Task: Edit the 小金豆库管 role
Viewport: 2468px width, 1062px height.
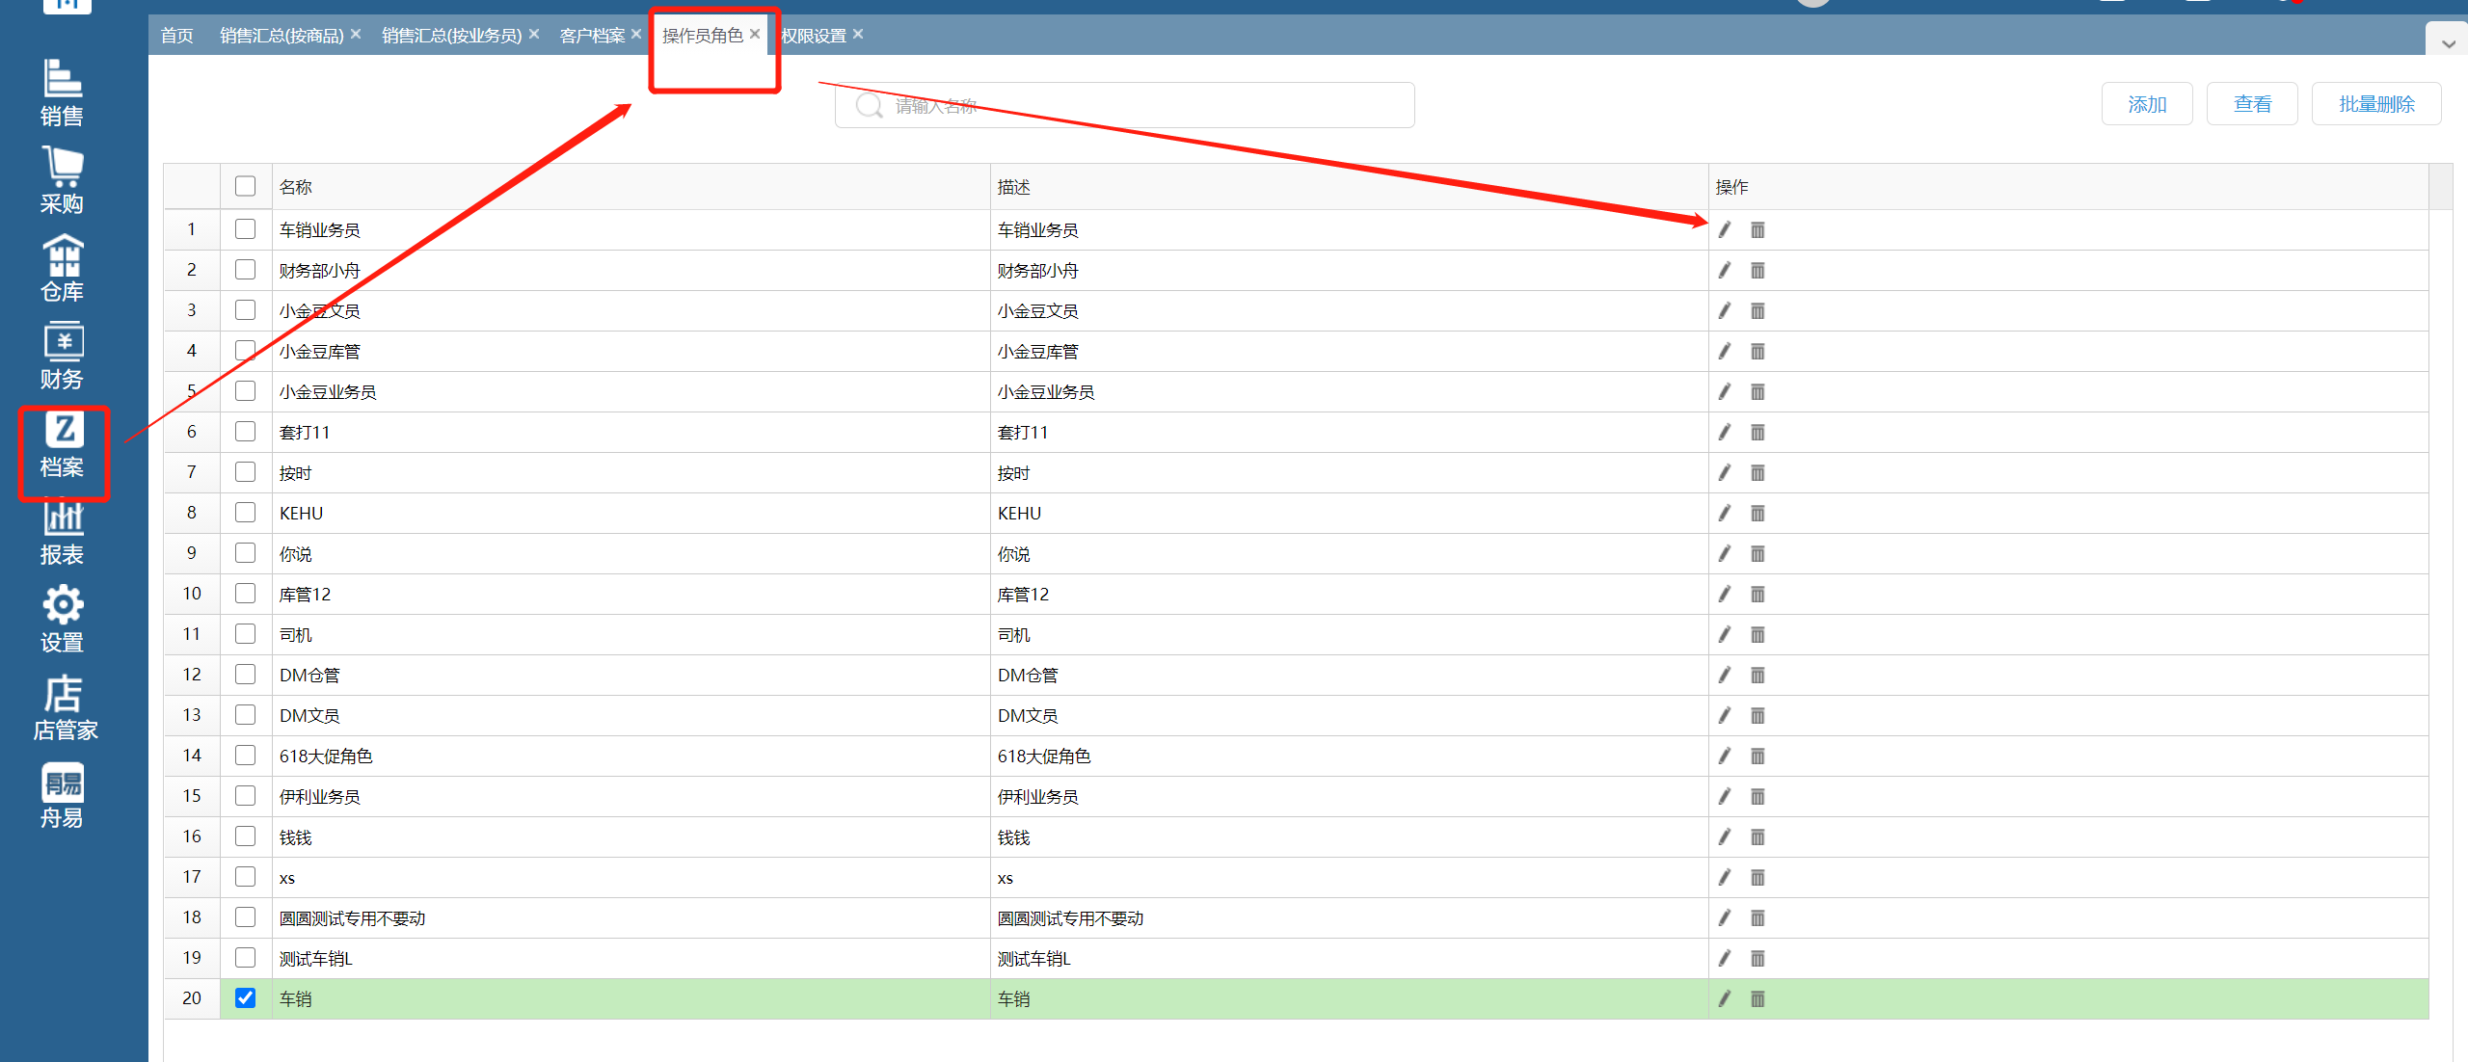Action: 1725,351
